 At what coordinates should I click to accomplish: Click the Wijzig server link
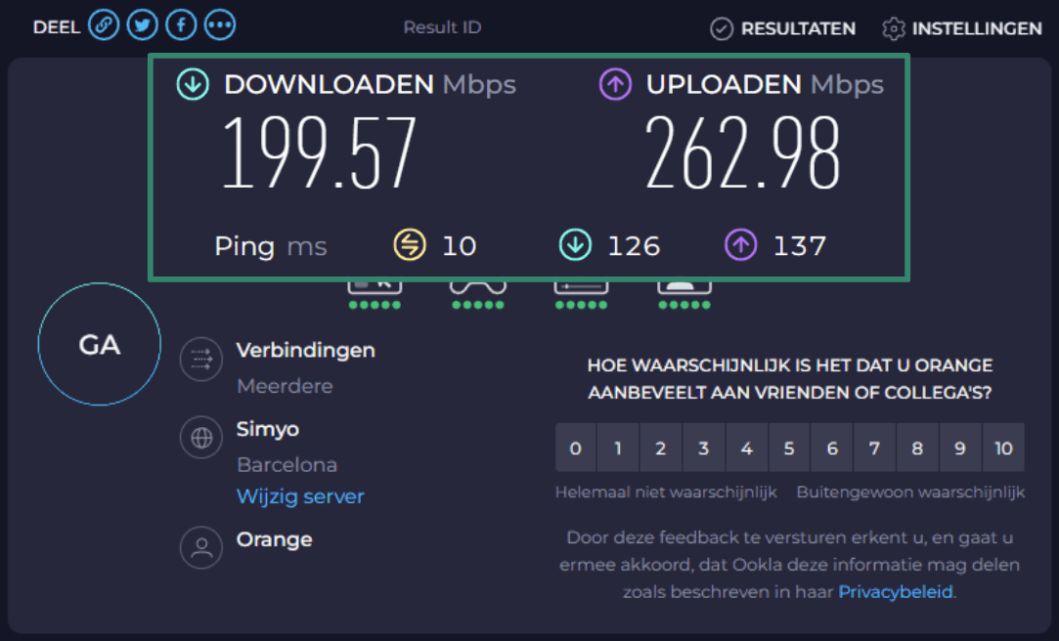(299, 496)
